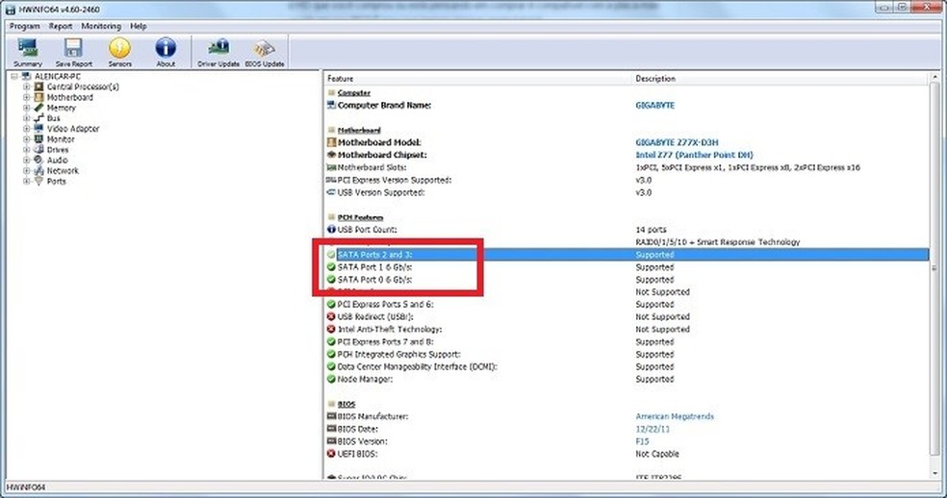
Task: Expand the Monitor tree node
Action: tap(26, 139)
